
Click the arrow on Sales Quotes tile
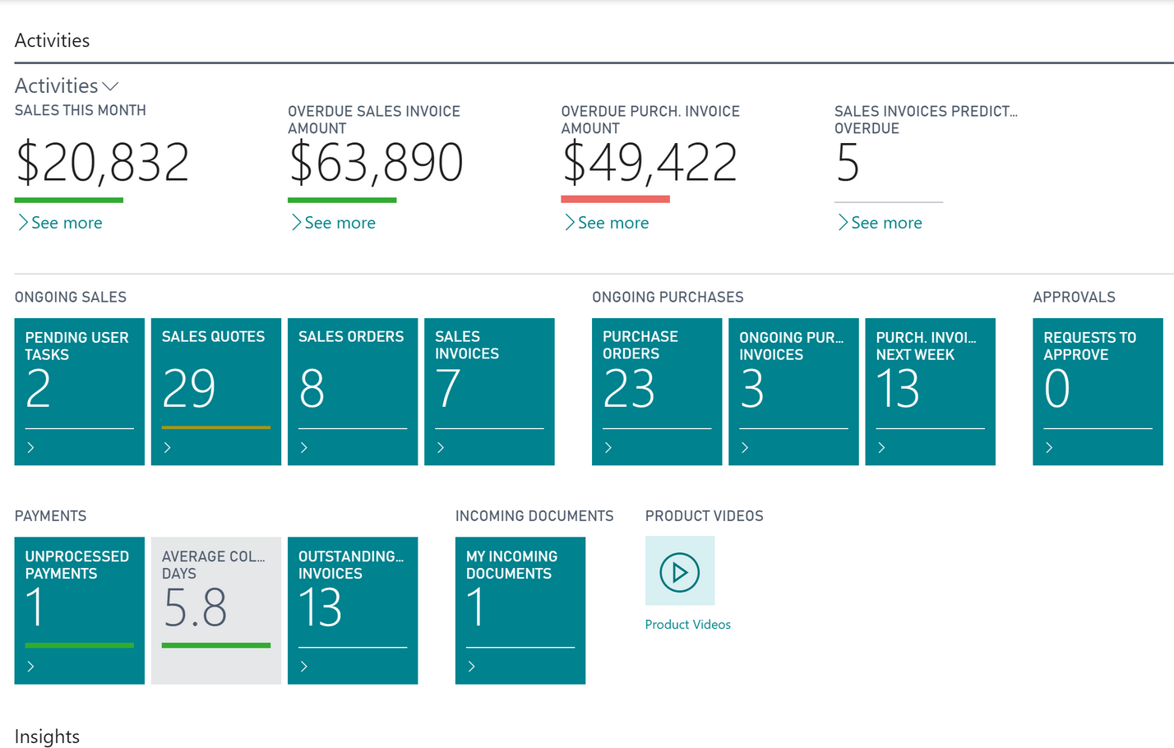click(167, 448)
